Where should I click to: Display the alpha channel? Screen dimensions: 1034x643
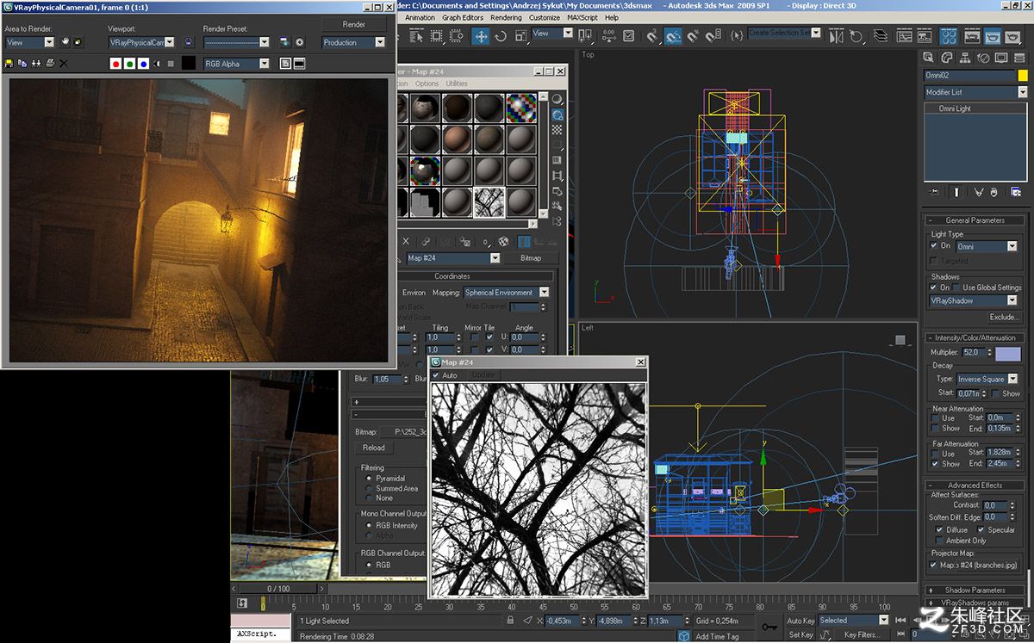pyautogui.click(x=157, y=64)
